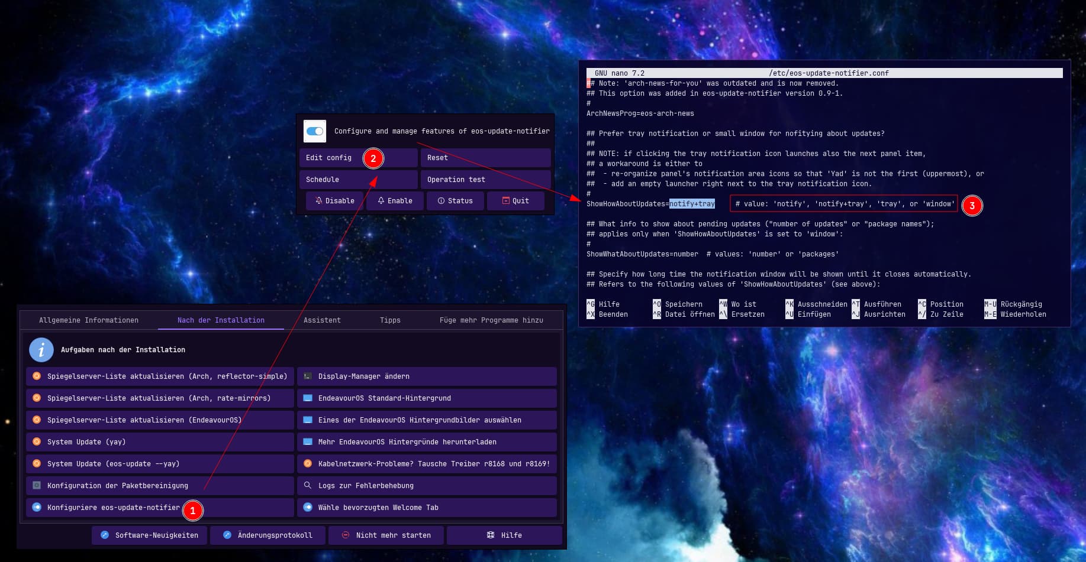The width and height of the screenshot is (1086, 562).
Task: Check notifier Status
Action: pyautogui.click(x=455, y=201)
